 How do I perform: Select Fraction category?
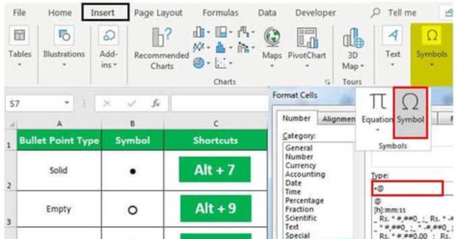tap(299, 209)
